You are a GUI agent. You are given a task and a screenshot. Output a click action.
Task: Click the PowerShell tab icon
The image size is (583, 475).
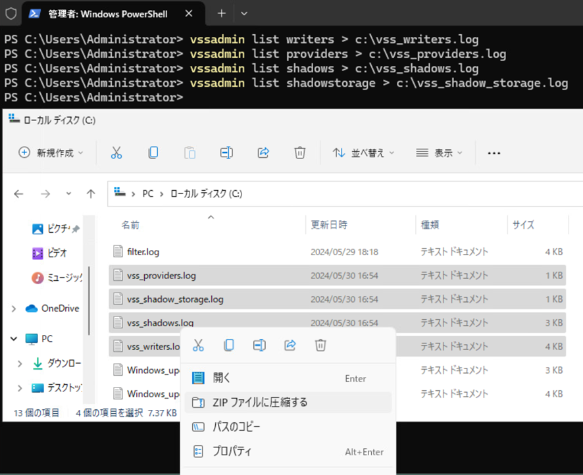35,14
